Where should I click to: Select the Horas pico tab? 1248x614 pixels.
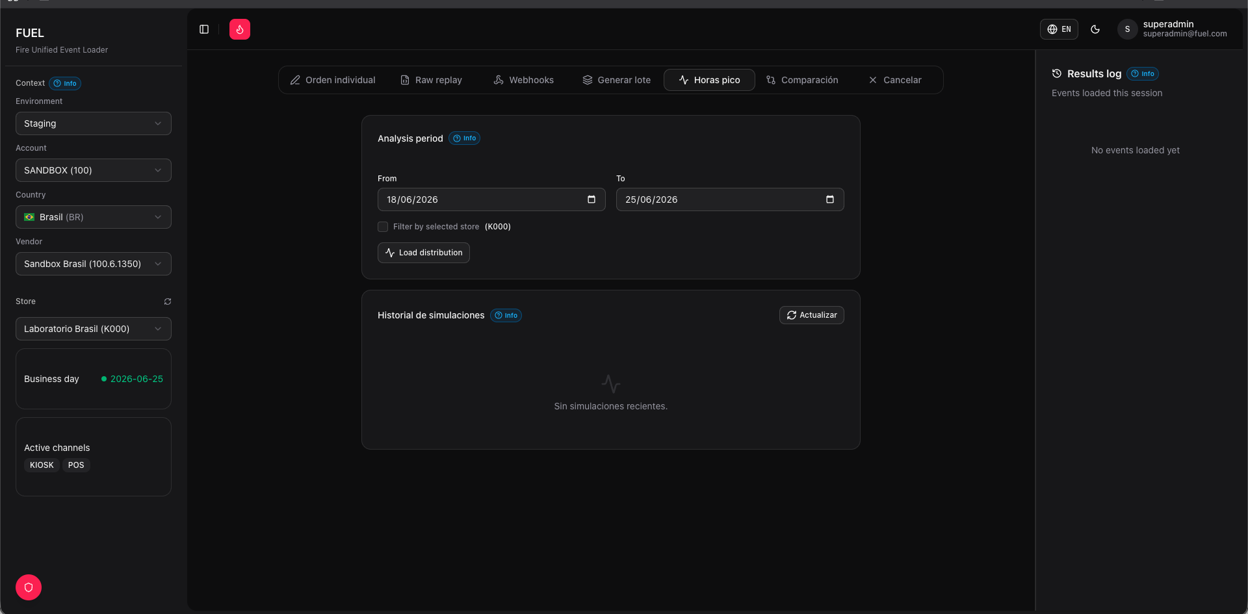[x=709, y=80]
